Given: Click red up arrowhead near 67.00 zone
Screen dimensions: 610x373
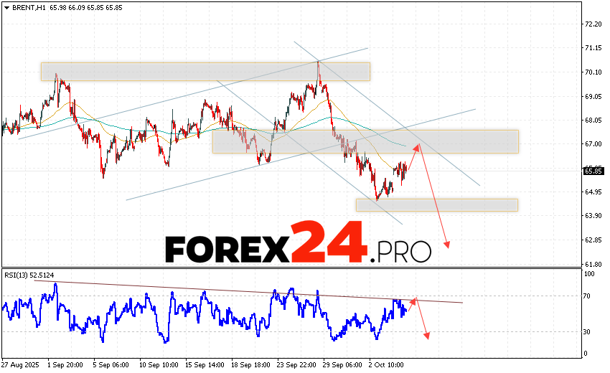Looking at the screenshot, I should click(x=418, y=147).
